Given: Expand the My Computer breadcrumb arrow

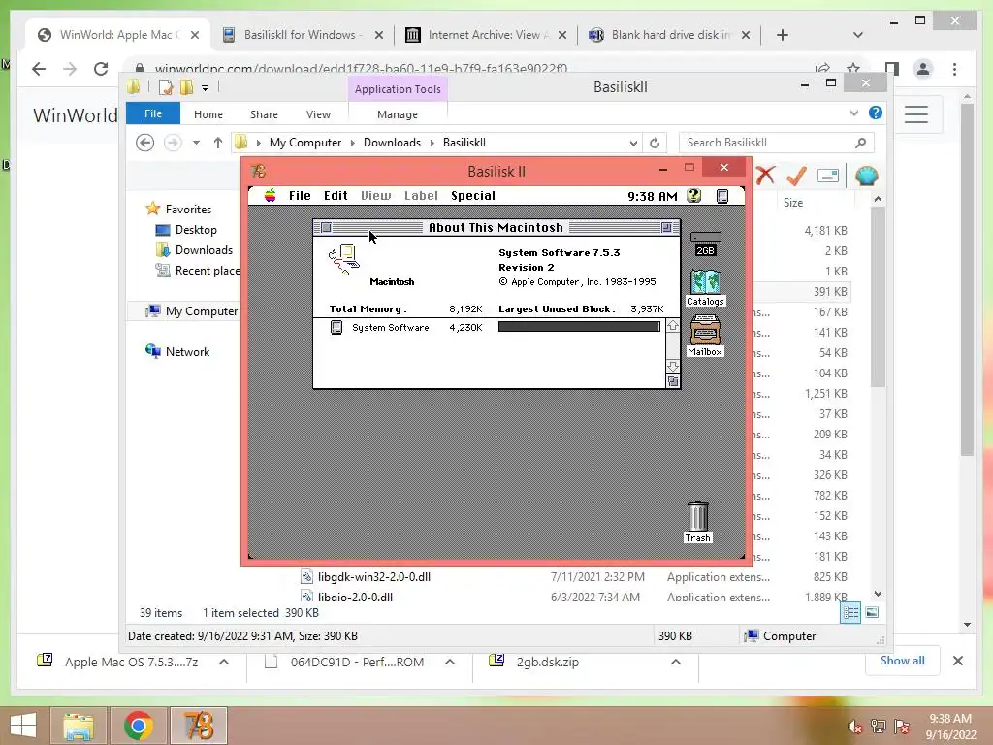Looking at the screenshot, I should tap(353, 143).
